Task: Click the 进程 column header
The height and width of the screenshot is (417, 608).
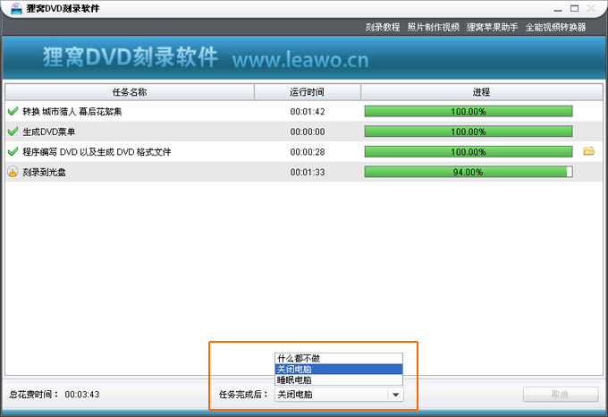Action: tap(482, 92)
